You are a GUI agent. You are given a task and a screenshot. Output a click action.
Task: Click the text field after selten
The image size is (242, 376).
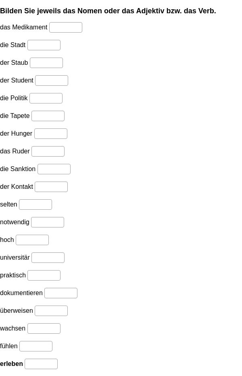[35, 205]
